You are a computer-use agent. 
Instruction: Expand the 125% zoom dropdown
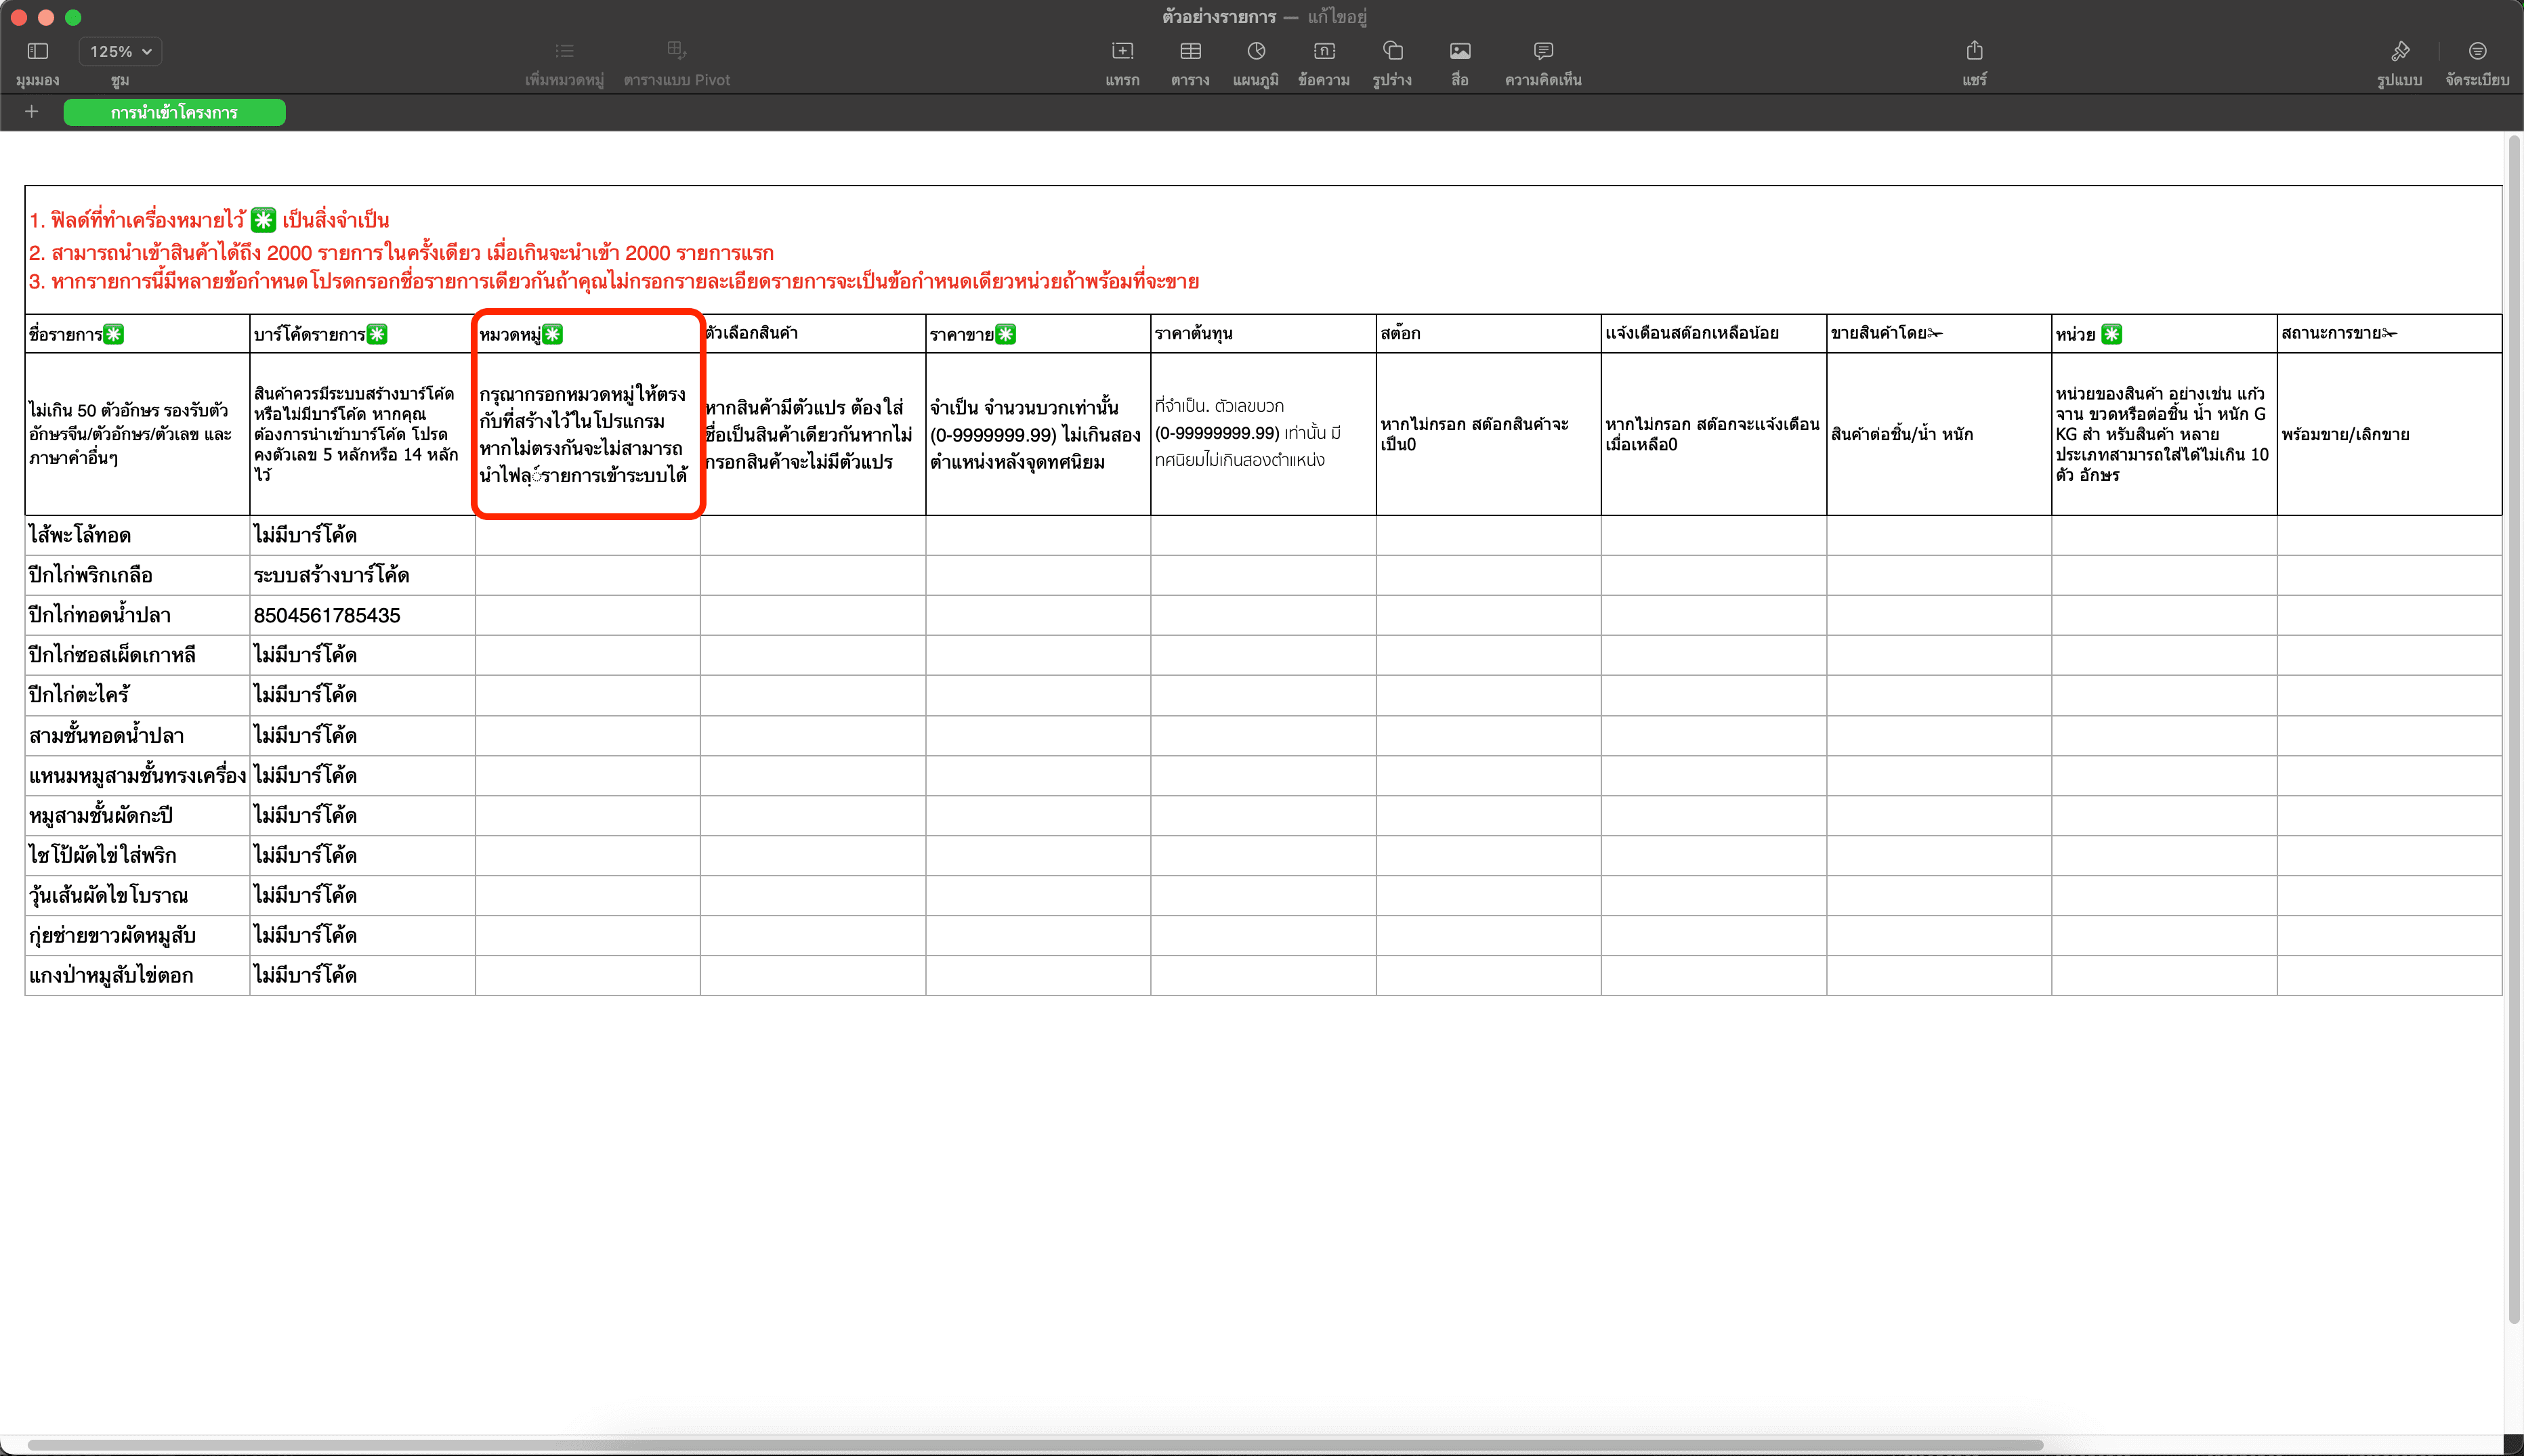click(x=120, y=51)
